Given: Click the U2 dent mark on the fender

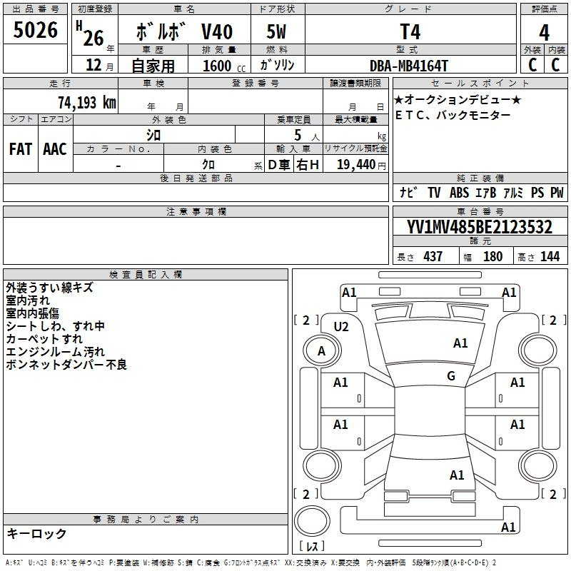Looking at the screenshot, I should (341, 327).
